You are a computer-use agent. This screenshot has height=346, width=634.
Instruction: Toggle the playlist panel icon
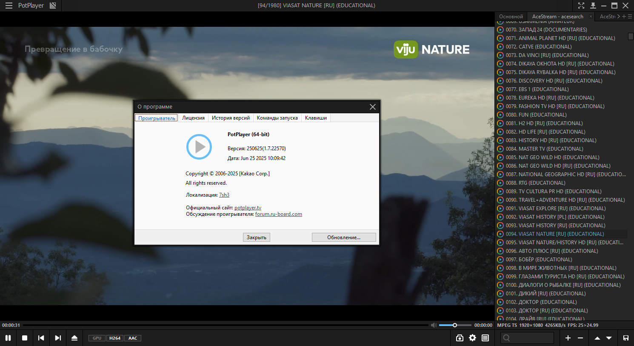point(485,338)
